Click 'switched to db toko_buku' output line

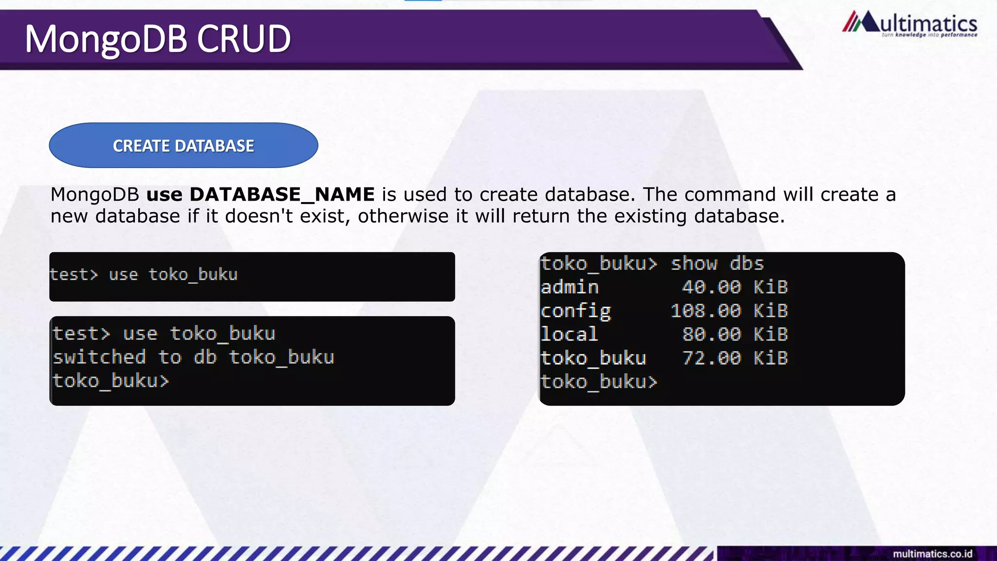[x=193, y=357]
